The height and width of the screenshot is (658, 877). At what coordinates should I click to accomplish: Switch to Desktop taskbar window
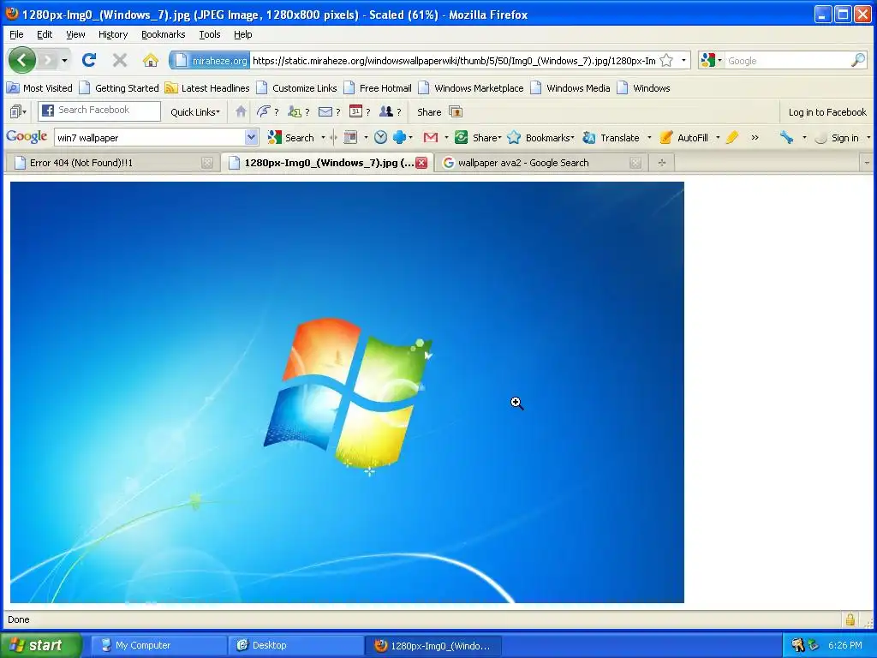point(295,645)
